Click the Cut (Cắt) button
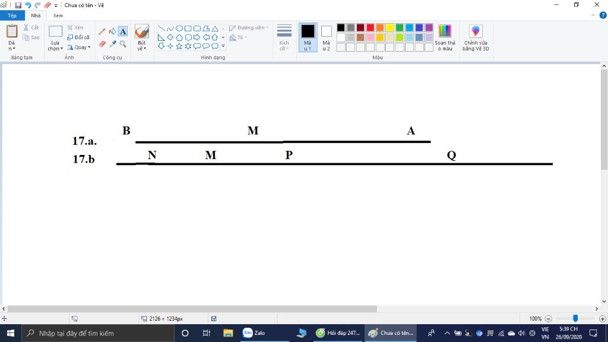This screenshot has height=342, width=608. [31, 27]
